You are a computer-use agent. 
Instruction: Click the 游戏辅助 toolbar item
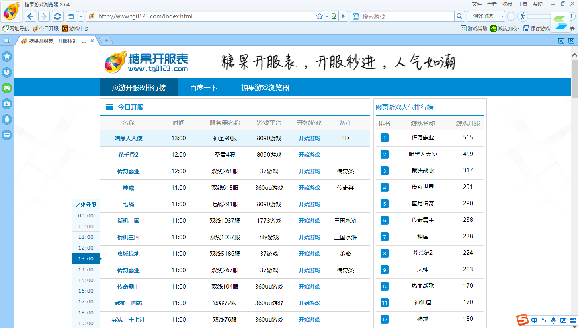474,29
